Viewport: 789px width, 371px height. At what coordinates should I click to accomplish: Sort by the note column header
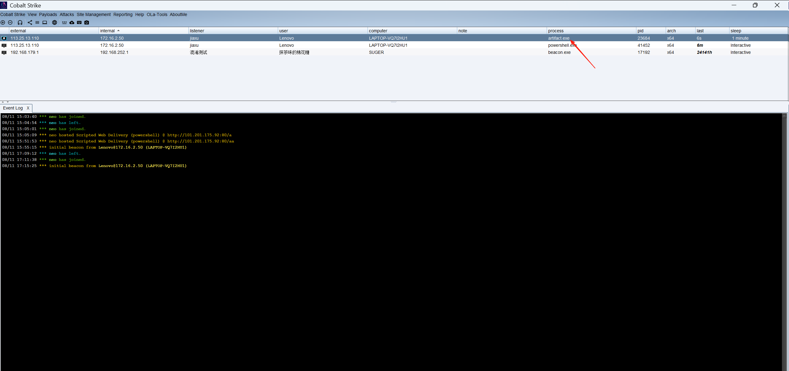click(x=502, y=31)
